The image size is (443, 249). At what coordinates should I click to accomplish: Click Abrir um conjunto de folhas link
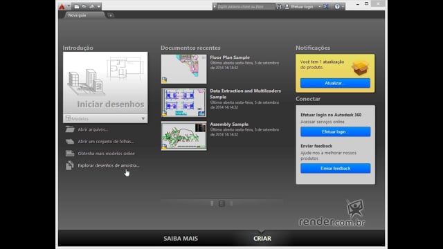[106, 141]
